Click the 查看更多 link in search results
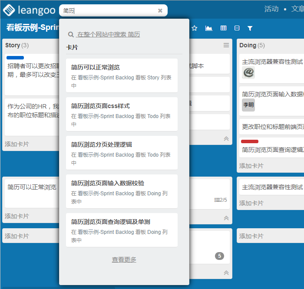304x289 pixels. [x=124, y=259]
